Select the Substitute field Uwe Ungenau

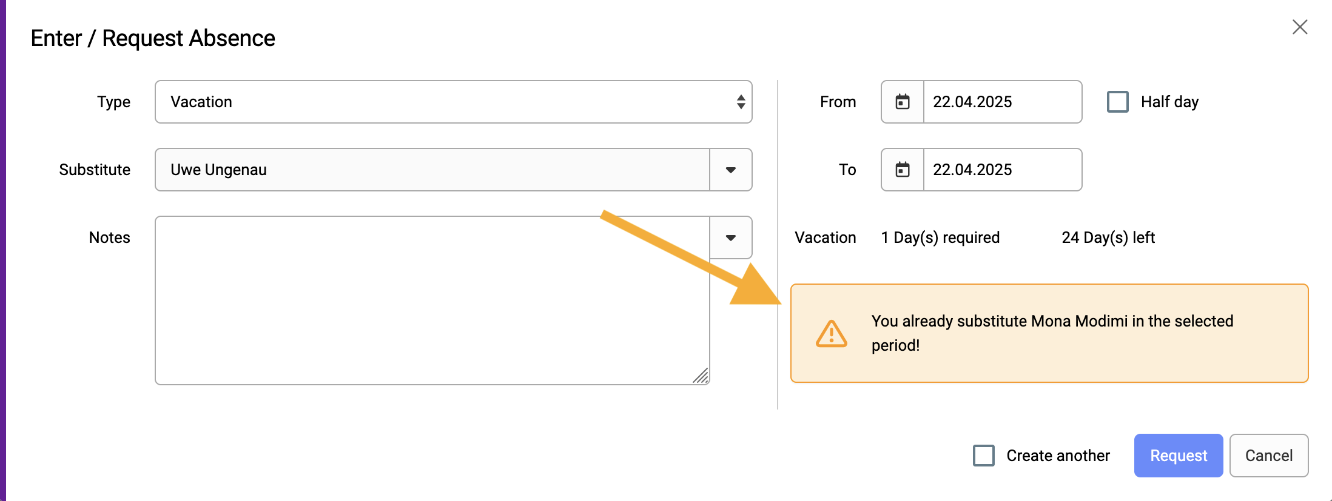(x=432, y=170)
